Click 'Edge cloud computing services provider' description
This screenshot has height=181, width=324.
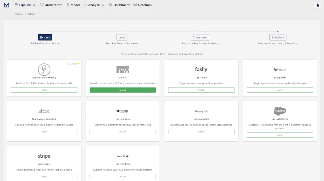click(201, 84)
